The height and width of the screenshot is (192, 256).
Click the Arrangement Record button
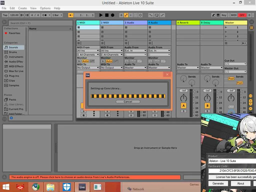(x=113, y=15)
